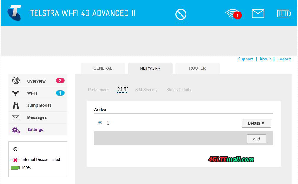
Task: Click the Logout link
Action: click(x=284, y=59)
